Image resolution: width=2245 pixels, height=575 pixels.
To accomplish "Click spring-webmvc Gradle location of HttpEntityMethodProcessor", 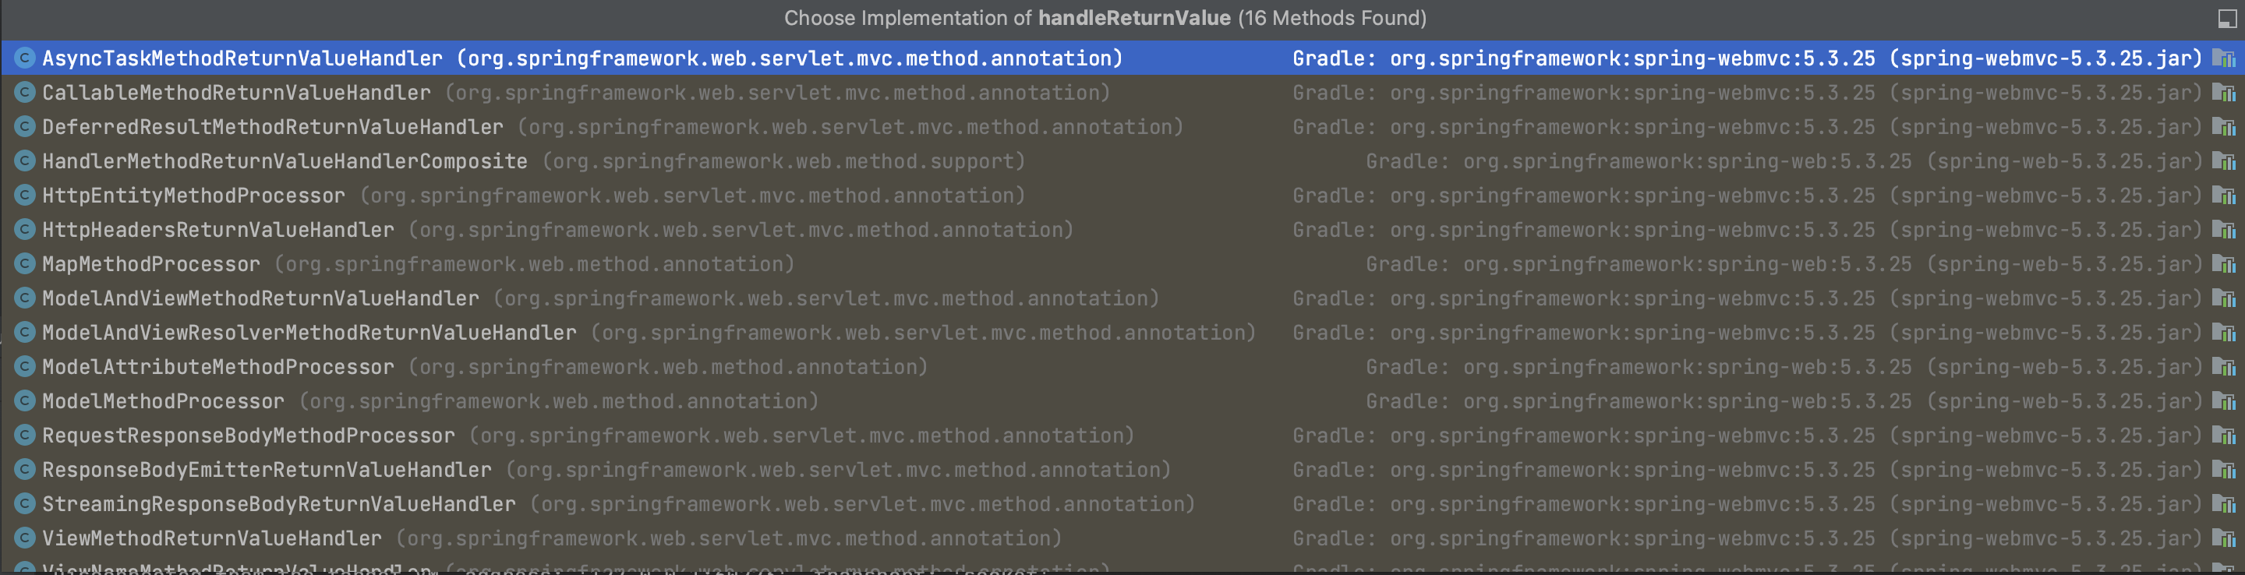I will point(1748,195).
